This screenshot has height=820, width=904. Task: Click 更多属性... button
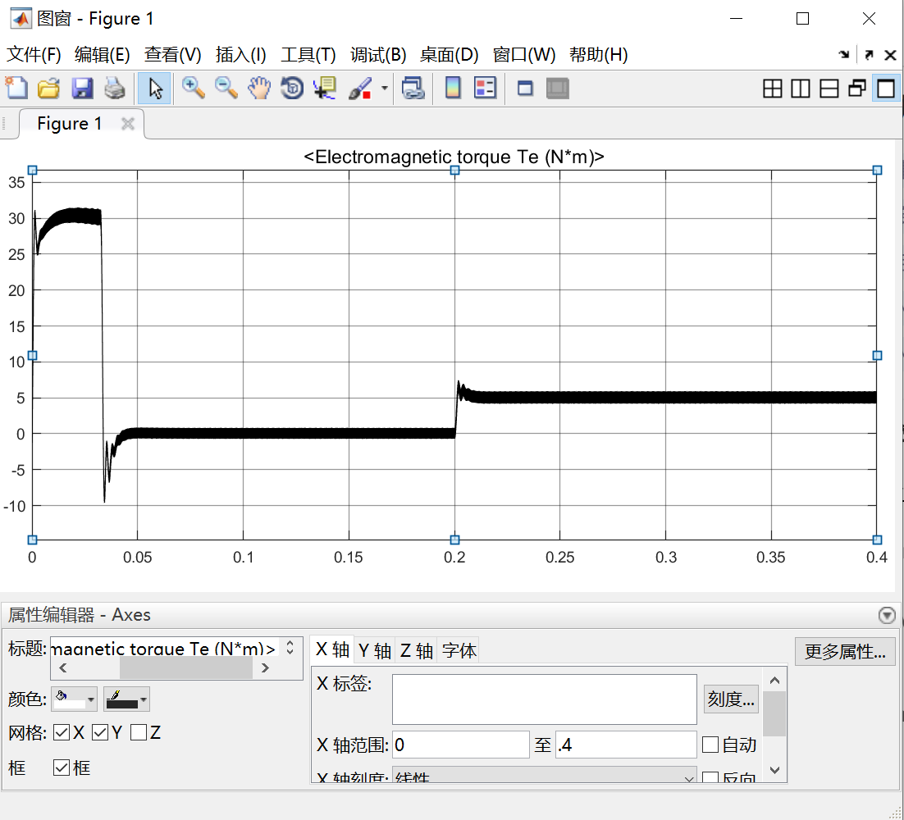tap(845, 652)
